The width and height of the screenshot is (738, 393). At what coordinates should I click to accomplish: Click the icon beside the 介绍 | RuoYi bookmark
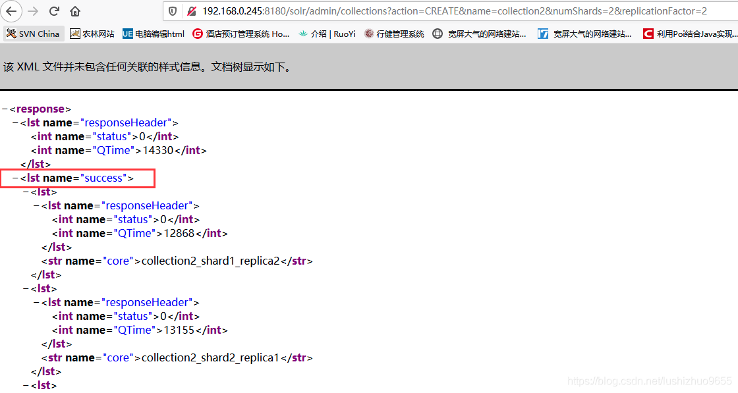point(302,34)
